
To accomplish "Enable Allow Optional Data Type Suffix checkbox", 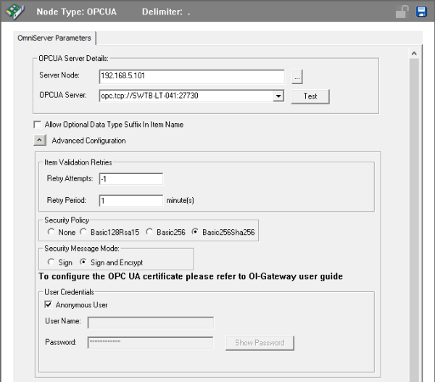I will pos(37,125).
